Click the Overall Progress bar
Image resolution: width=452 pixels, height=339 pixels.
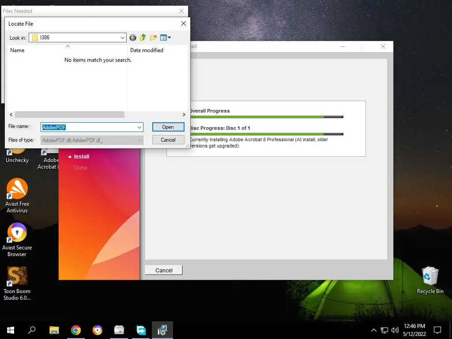pos(266,117)
